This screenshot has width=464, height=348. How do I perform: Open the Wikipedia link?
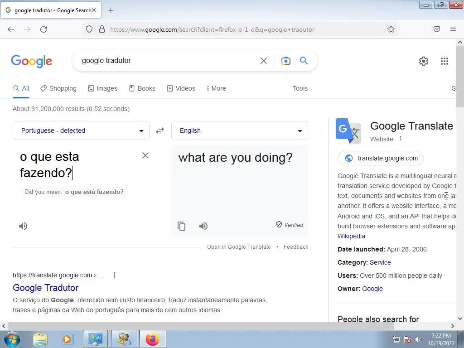point(351,236)
